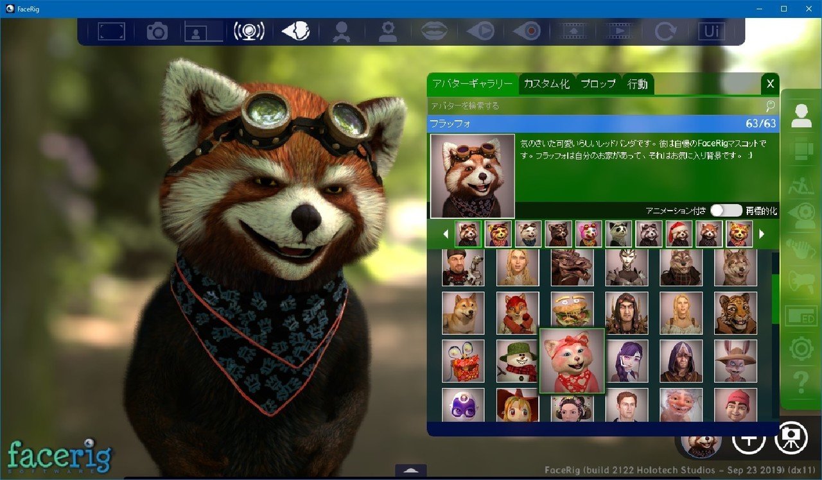Select the Santa hat red panda skin
Viewport: 822px width, 480px height.
tap(679, 234)
